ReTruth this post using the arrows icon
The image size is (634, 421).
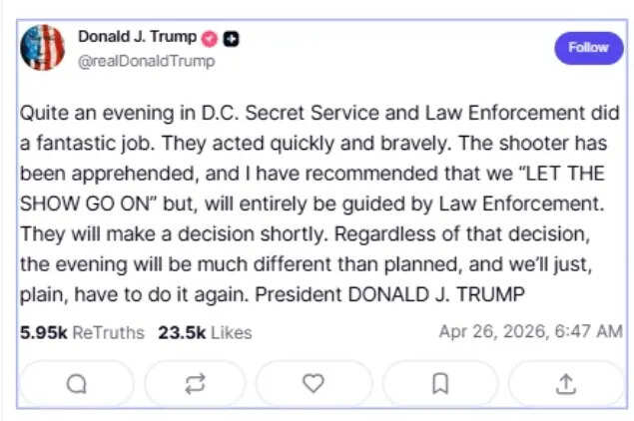tap(195, 384)
